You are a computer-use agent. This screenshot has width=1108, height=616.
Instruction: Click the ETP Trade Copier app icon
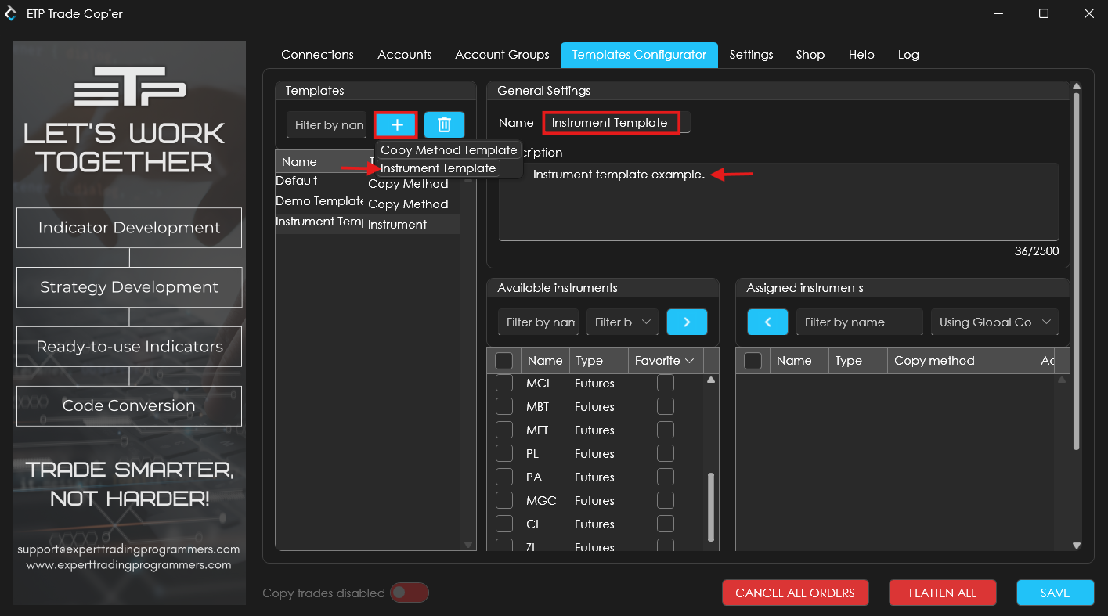coord(11,13)
